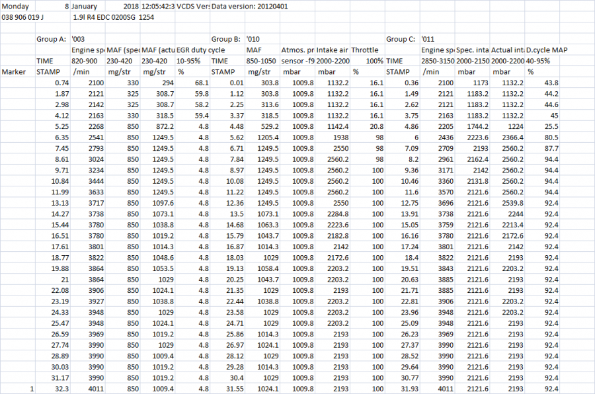Viewport: 595px width, 394px height.
Task: Click the 'Throttle' column header cell
Action: (365, 50)
